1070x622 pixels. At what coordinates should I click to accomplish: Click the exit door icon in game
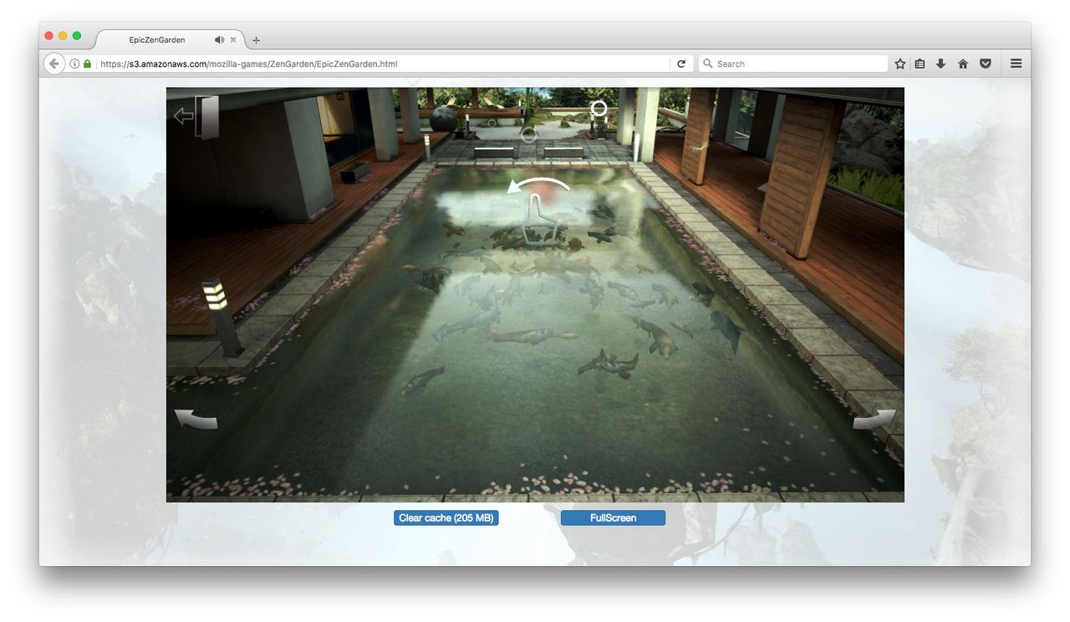pyautogui.click(x=197, y=116)
